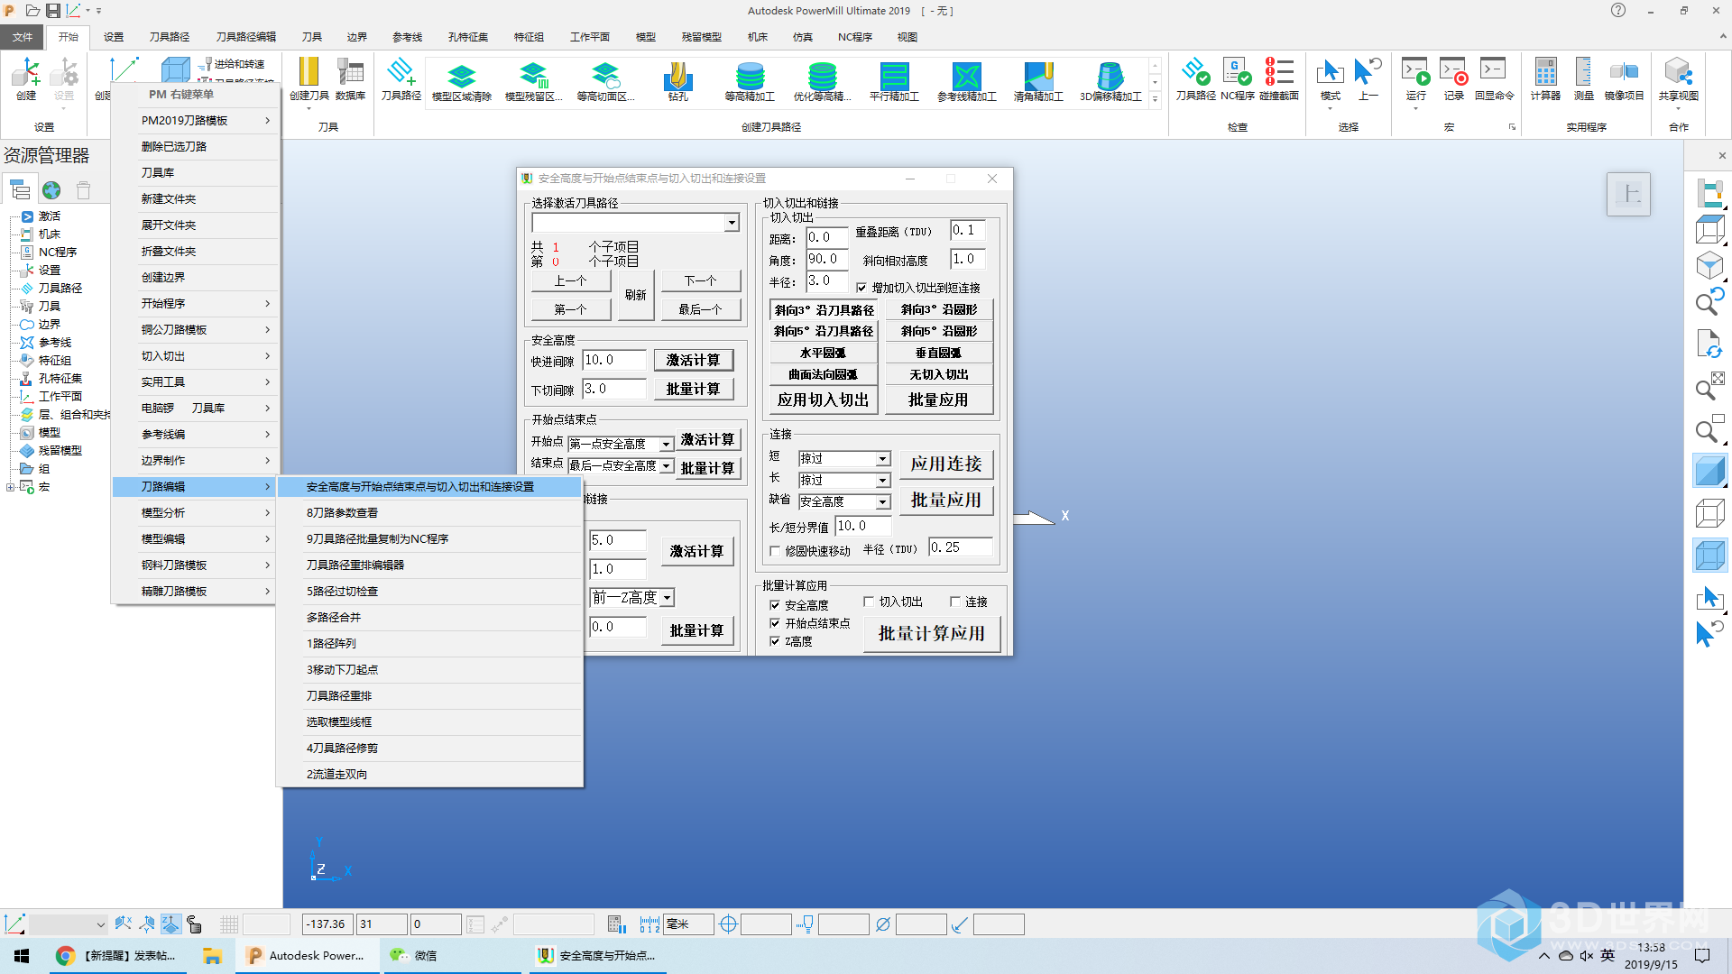This screenshot has height=974, width=1732.
Task: Click the 回显命令 icon
Action: 1494,79
